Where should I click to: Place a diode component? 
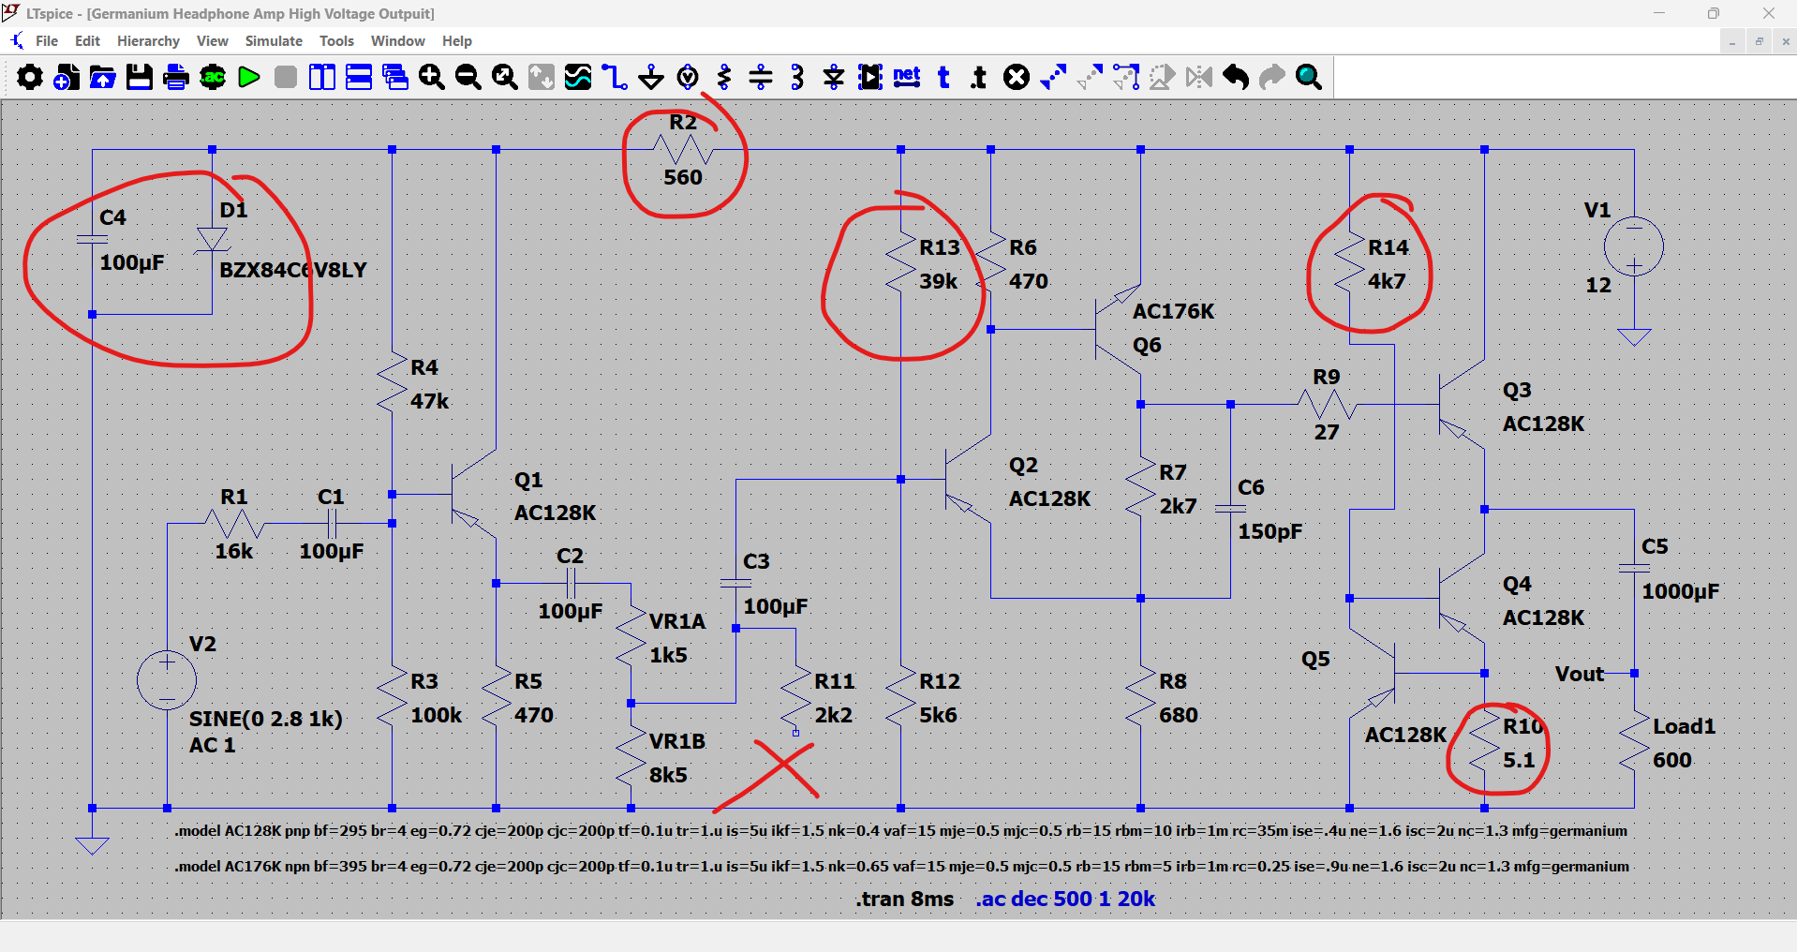coord(834,77)
